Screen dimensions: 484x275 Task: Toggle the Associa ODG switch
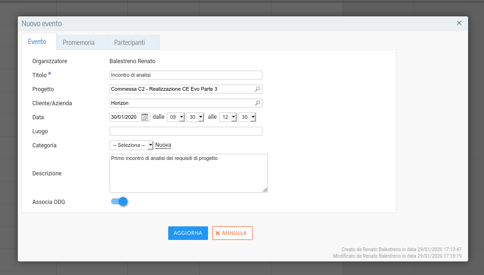(119, 202)
